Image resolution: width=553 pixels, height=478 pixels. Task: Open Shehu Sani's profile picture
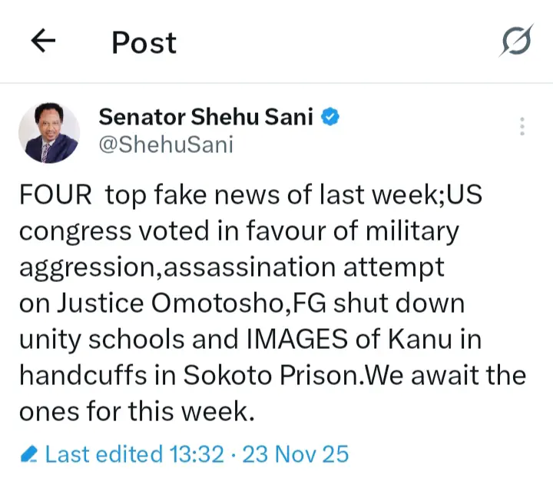point(49,131)
